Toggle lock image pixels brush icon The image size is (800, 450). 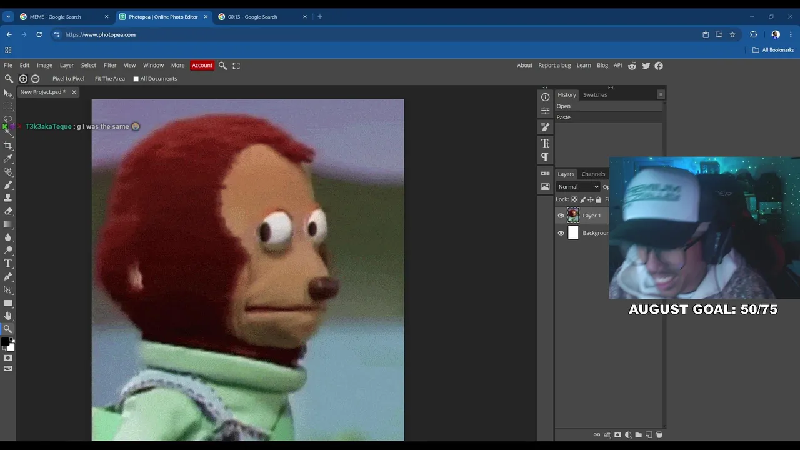click(582, 200)
